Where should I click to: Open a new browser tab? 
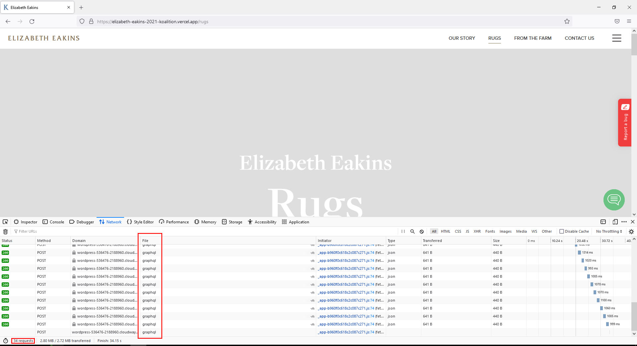[x=81, y=7]
